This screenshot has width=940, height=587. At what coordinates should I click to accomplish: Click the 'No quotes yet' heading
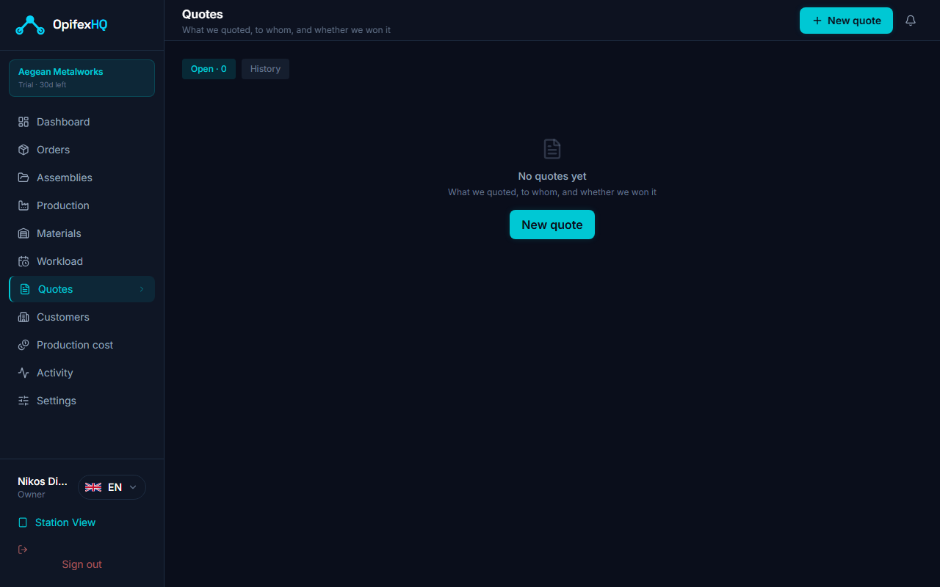pyautogui.click(x=552, y=176)
